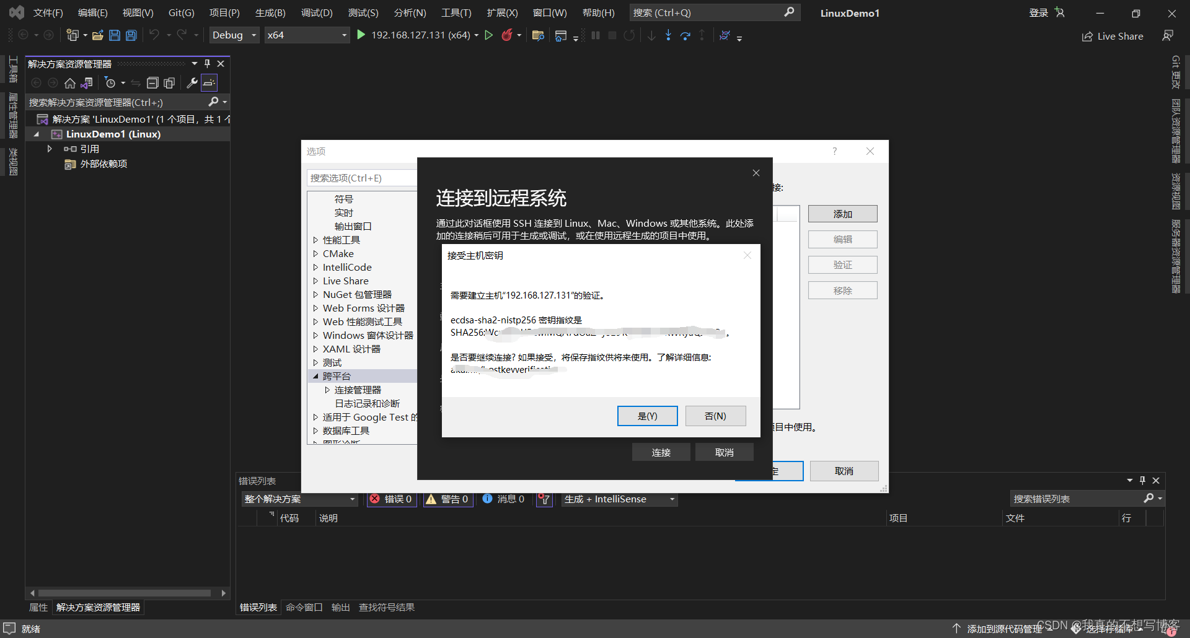1190x638 pixels.
Task: Open the 调试(D) menu
Action: coord(317,12)
